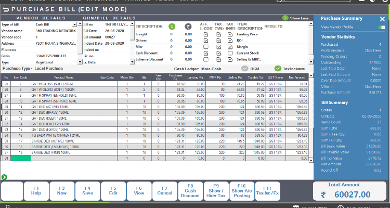Click item table scrollbar down arrow
The width and height of the screenshot is (390, 208).
pos(311,161)
